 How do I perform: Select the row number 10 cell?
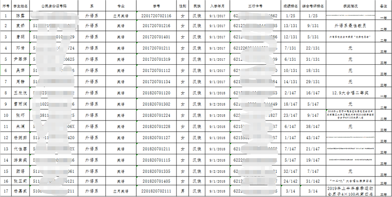coord(6,115)
